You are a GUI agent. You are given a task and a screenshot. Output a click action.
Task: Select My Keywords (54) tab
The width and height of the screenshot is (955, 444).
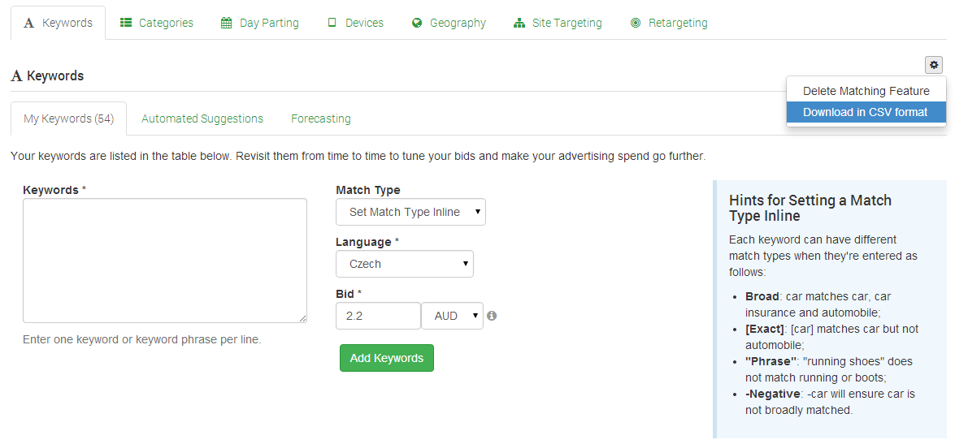pos(69,119)
